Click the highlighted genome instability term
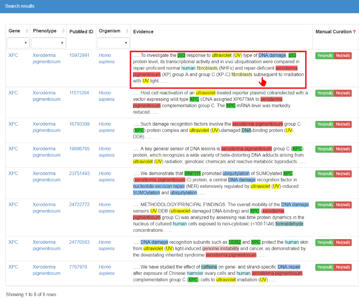 [x=221, y=249]
